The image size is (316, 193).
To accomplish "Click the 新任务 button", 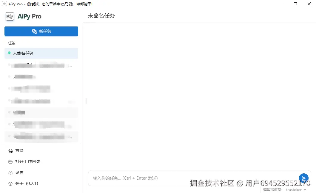I will (x=41, y=31).
